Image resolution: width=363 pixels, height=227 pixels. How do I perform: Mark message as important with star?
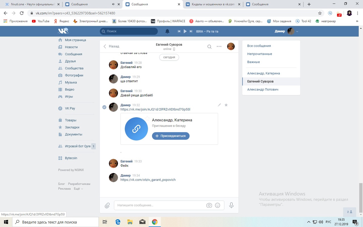click(x=226, y=105)
